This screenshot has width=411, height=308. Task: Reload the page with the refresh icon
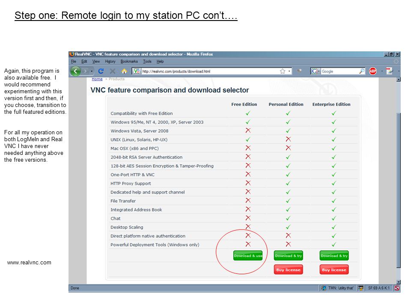[x=101, y=71]
